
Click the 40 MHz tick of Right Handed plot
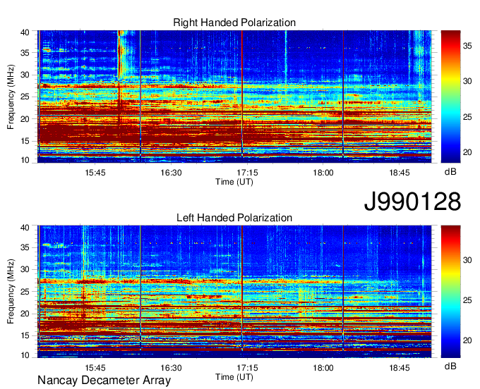click(25, 32)
